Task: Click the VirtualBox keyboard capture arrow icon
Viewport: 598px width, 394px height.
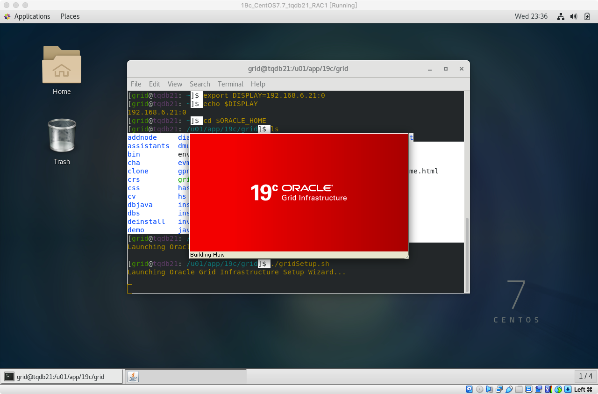Action: point(568,389)
